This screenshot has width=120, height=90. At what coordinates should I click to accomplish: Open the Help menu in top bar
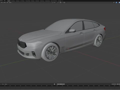[4, 1]
